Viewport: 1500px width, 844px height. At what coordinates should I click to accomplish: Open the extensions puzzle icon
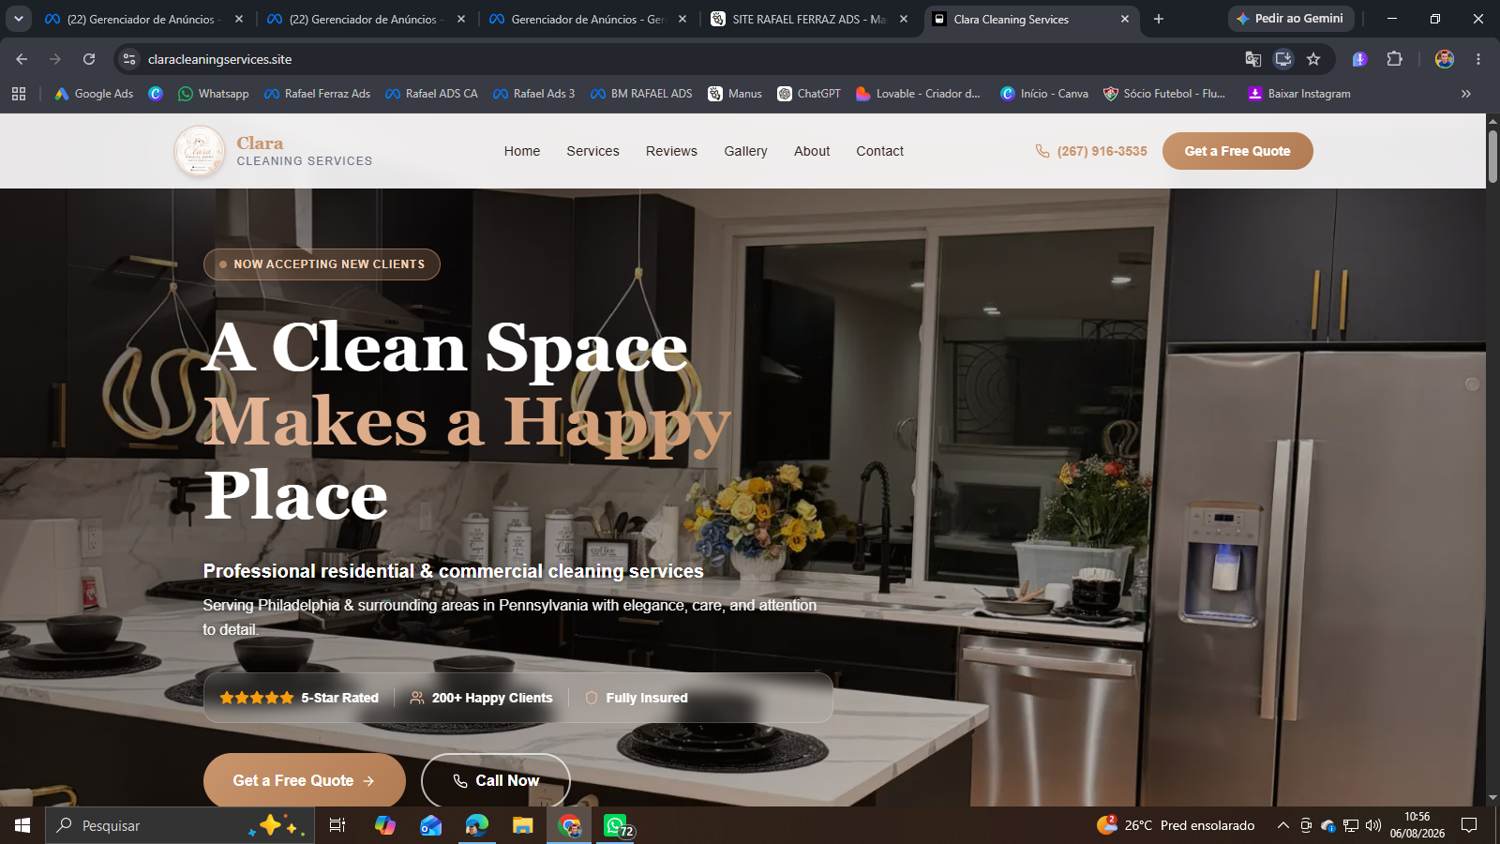[1394, 59]
